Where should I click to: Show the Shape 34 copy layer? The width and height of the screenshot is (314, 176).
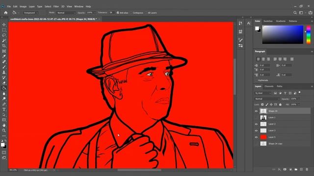[256, 144]
